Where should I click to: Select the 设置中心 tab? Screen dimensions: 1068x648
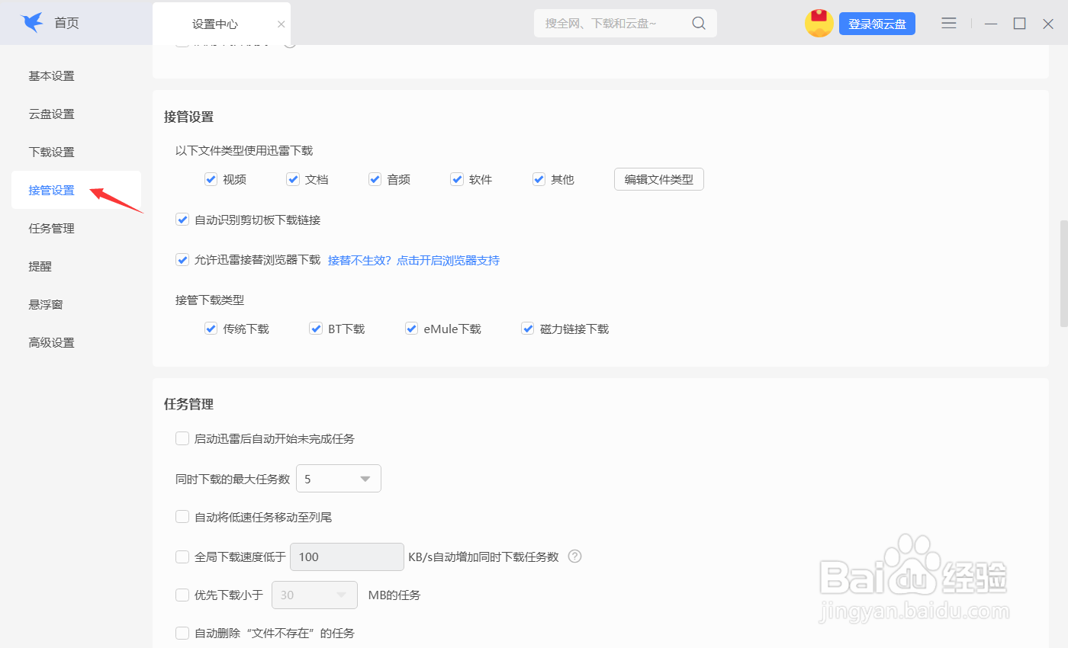(215, 24)
